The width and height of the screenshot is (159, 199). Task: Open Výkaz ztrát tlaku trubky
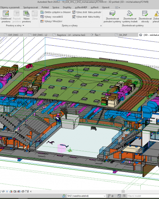click(86, 17)
